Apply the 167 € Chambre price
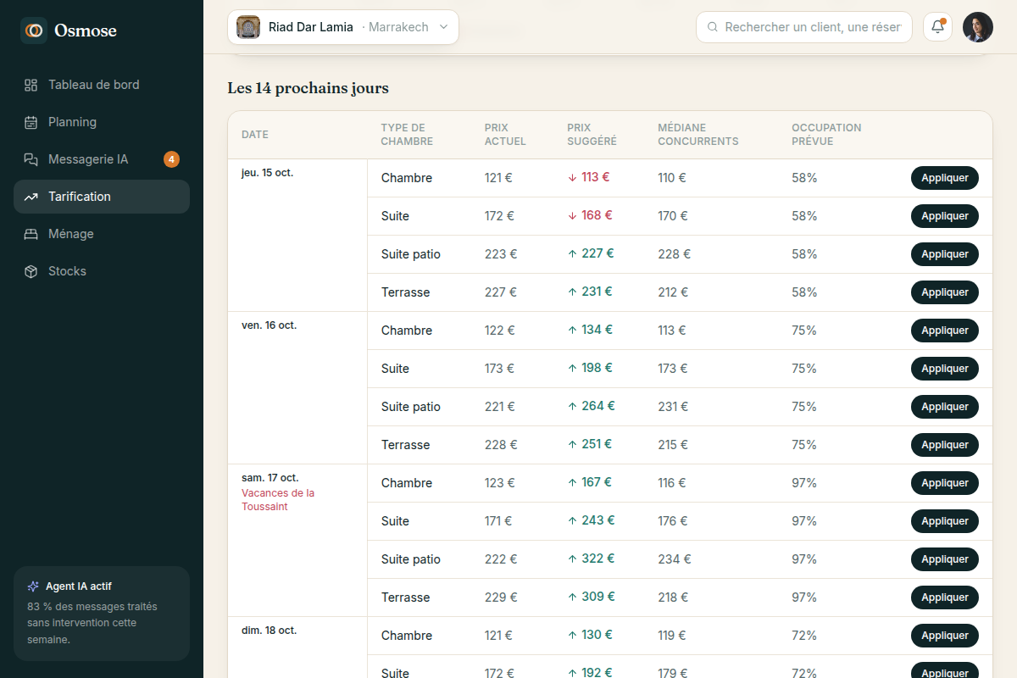This screenshot has width=1017, height=678. pos(945,483)
